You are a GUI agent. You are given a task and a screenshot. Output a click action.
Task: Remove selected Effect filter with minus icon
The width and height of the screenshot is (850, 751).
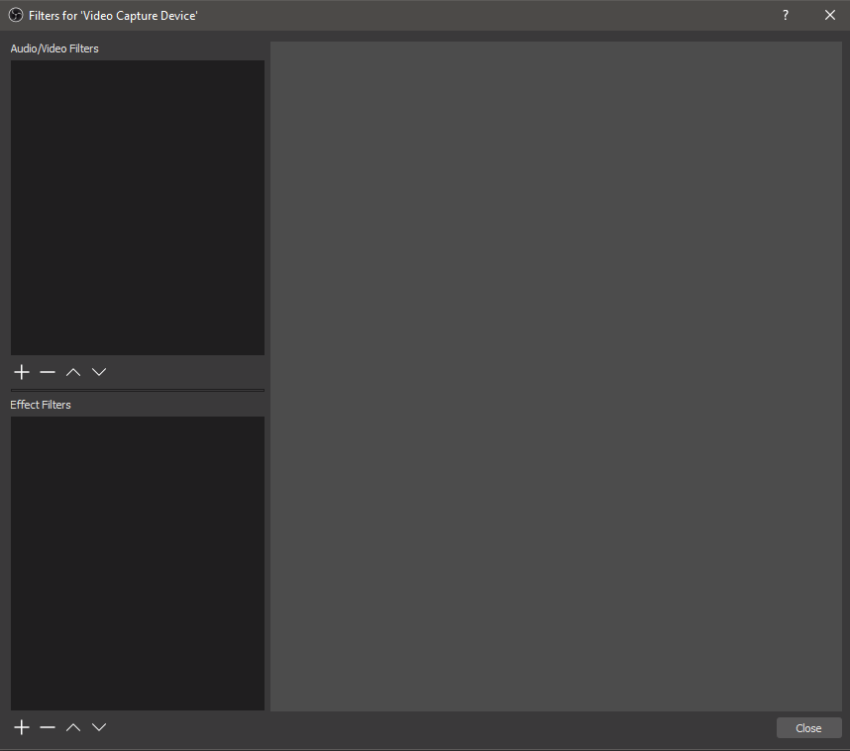48,727
